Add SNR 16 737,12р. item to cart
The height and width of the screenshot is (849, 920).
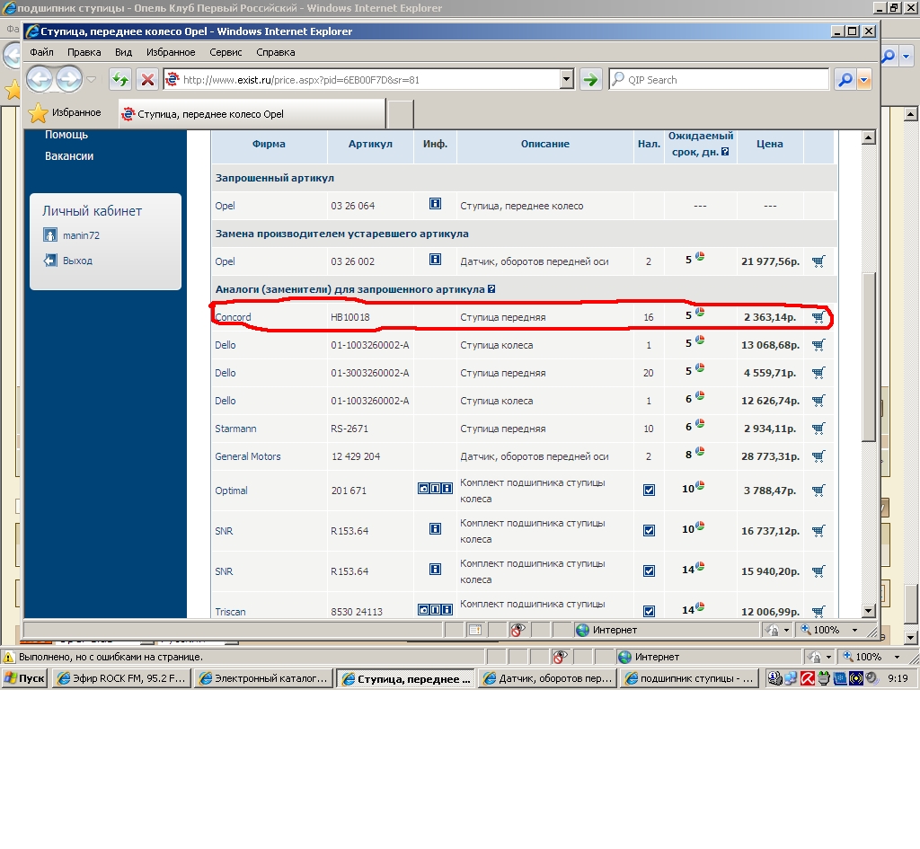pos(818,531)
